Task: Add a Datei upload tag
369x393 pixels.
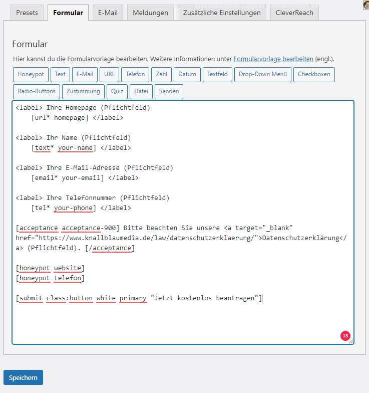Action: 141,91
